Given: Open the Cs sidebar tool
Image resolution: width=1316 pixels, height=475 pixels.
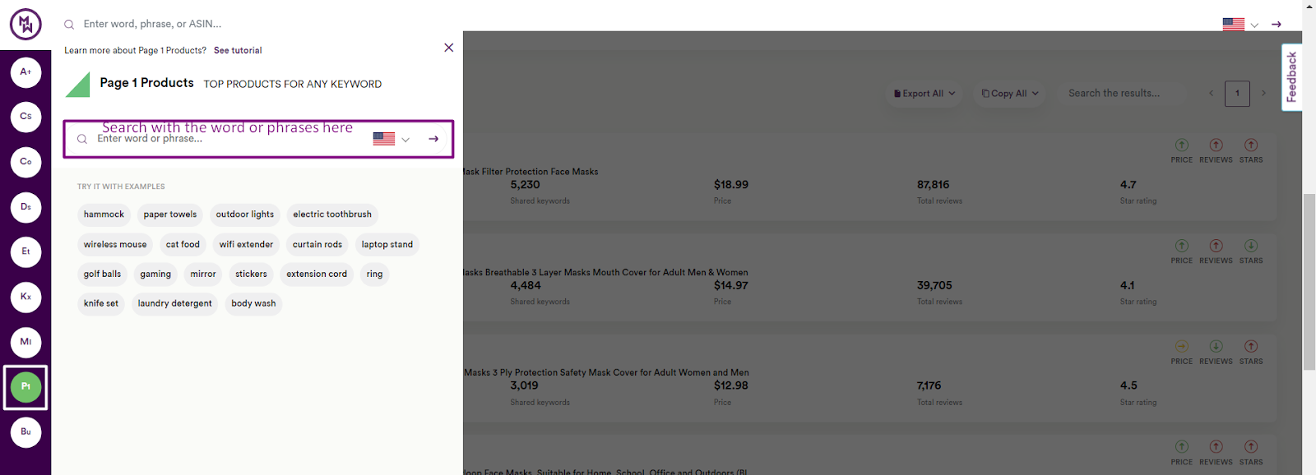Looking at the screenshot, I should [25, 117].
